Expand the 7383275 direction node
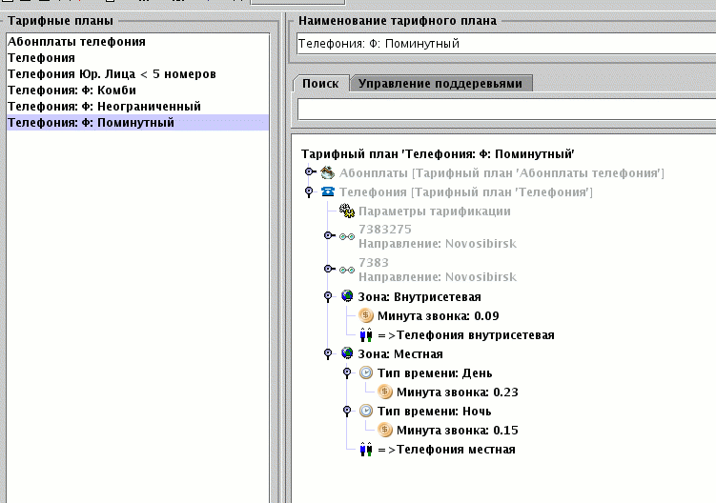This screenshot has width=716, height=503. [328, 235]
